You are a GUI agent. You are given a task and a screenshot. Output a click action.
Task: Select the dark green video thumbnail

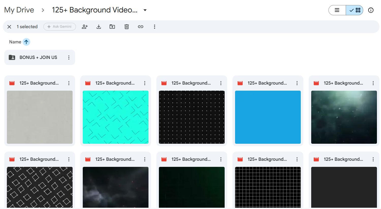click(x=192, y=187)
